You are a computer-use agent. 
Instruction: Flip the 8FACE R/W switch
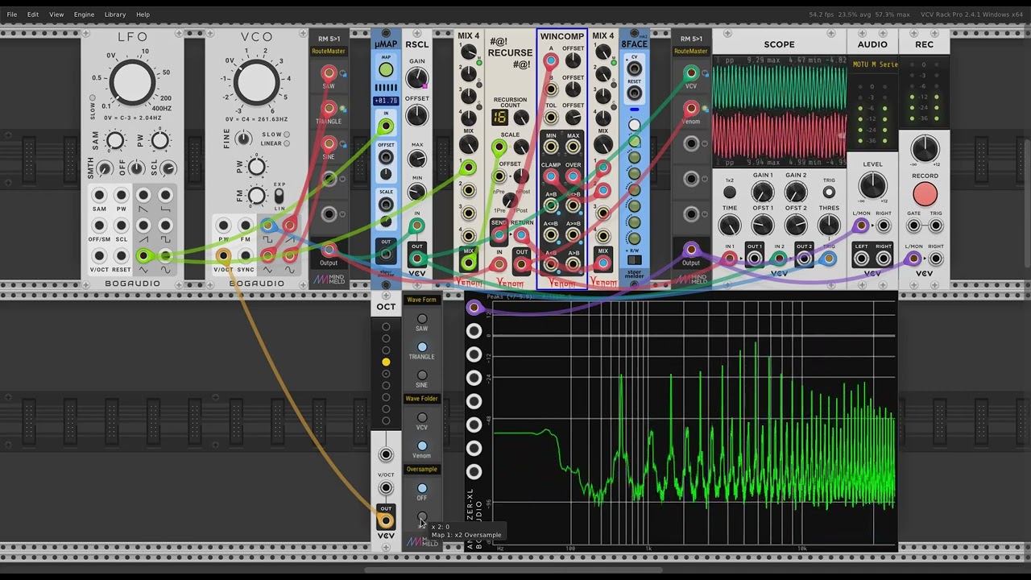click(634, 259)
